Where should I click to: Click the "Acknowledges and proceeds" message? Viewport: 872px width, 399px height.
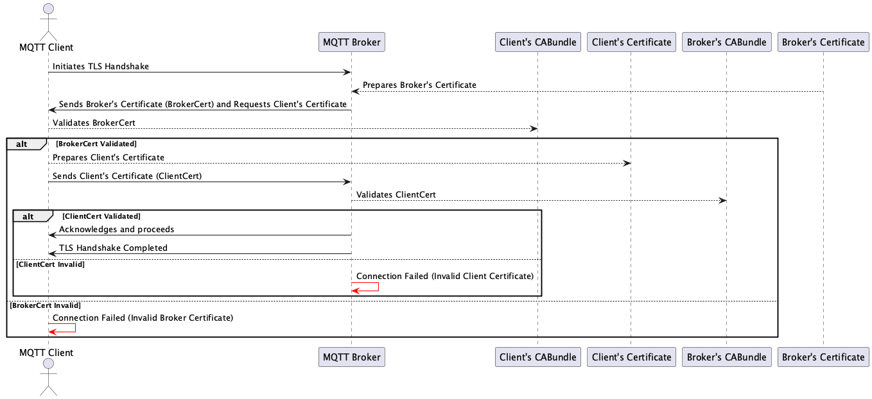(116, 229)
